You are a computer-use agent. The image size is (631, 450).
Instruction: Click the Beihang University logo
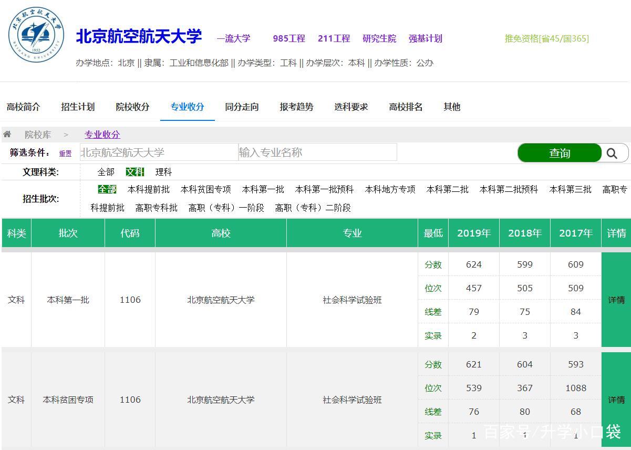(36, 35)
